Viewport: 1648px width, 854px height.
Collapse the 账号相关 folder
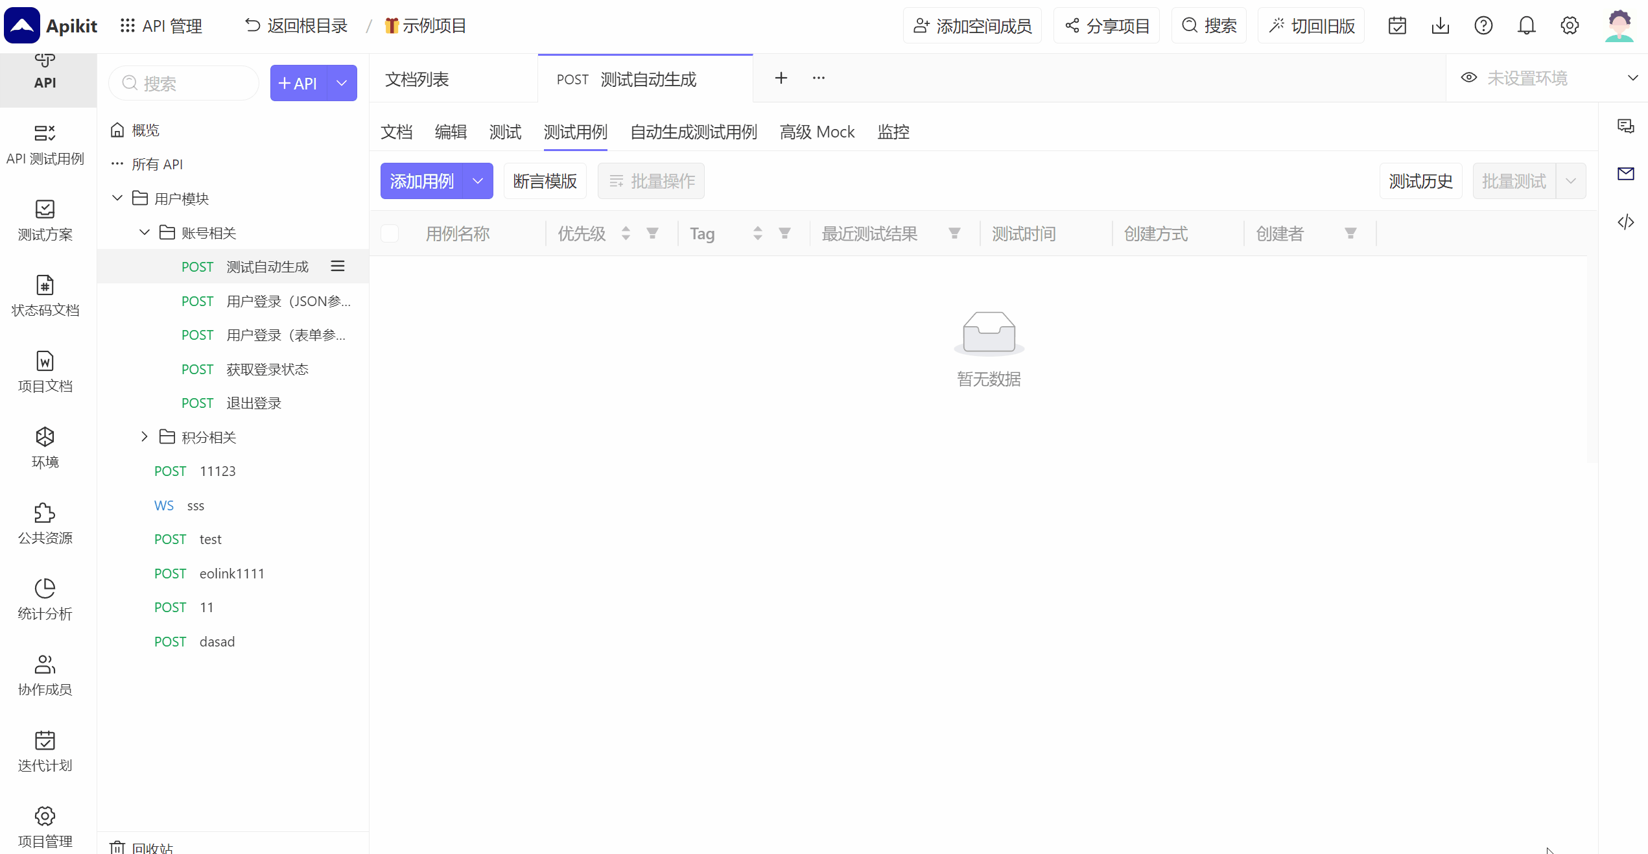click(144, 232)
